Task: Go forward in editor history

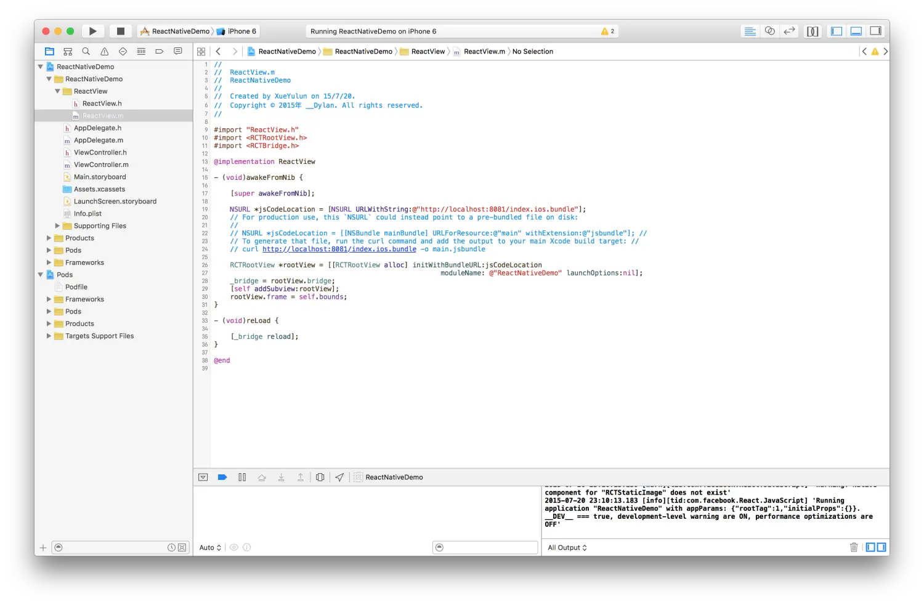Action: [235, 52]
